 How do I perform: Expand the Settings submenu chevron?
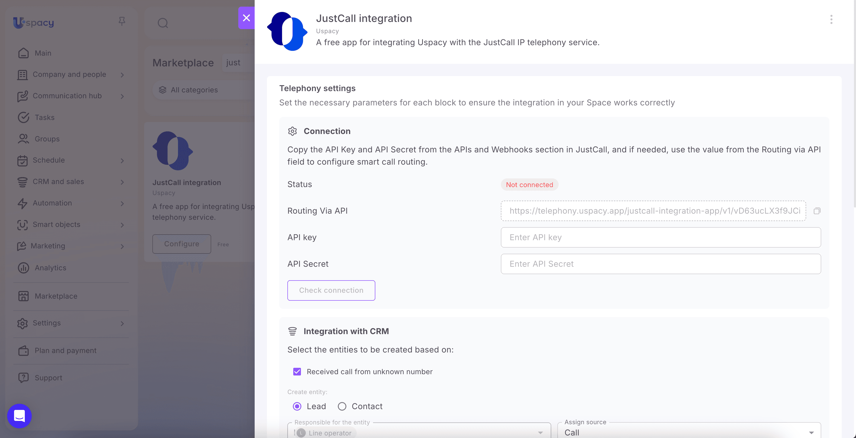click(x=122, y=324)
